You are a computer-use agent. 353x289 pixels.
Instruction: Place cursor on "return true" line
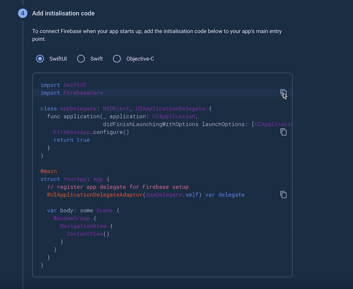pos(72,140)
